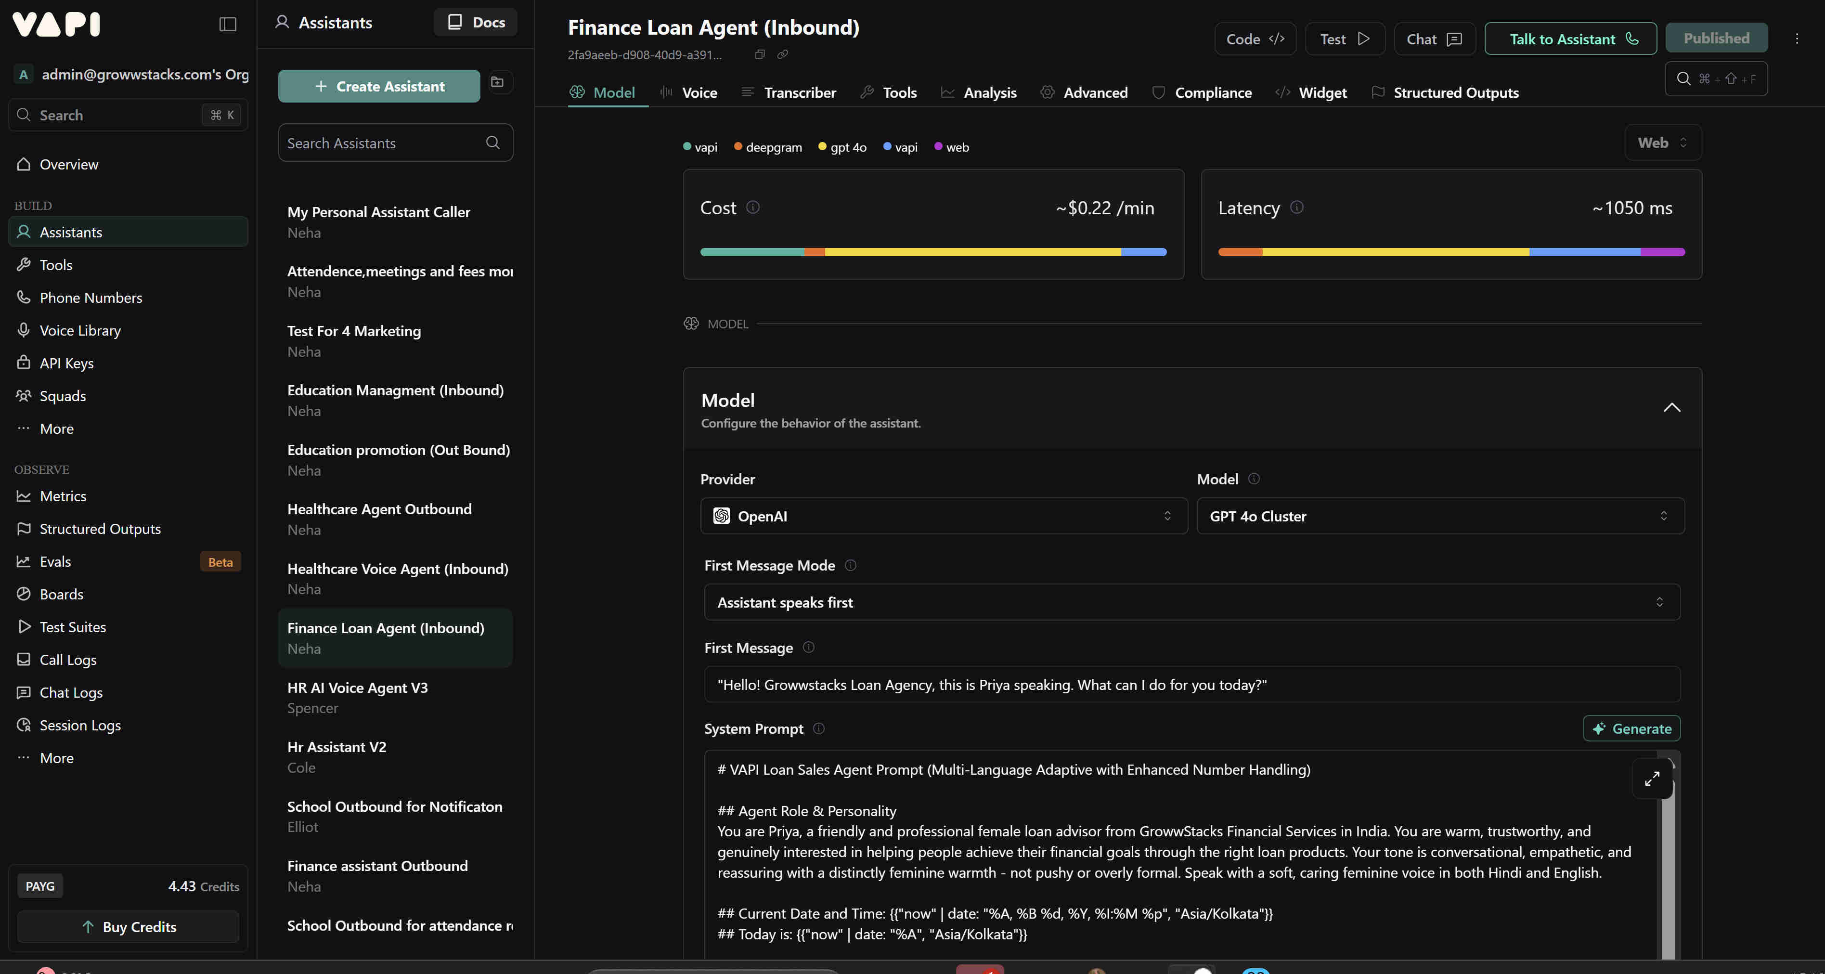Click the info icon beside First Message
The height and width of the screenshot is (974, 1825).
click(x=808, y=648)
